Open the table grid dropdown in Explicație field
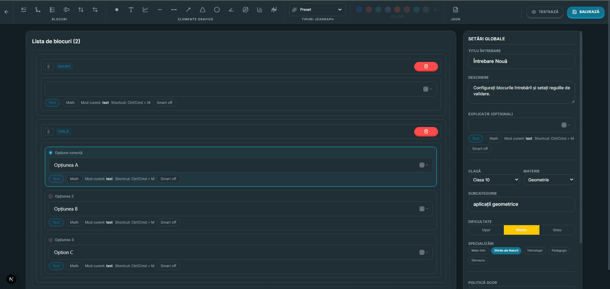The height and width of the screenshot is (289, 610). pos(566,125)
